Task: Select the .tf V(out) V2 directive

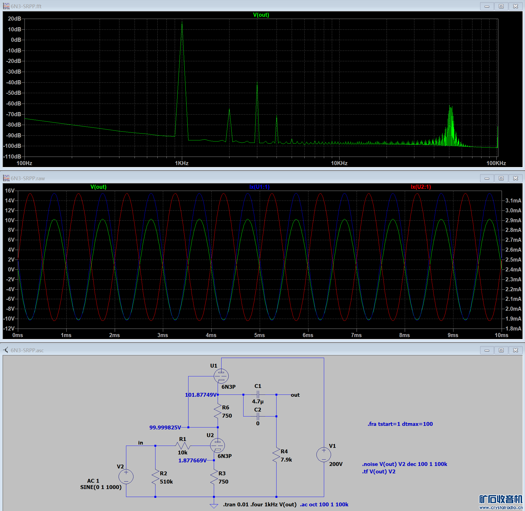Action: pos(379,471)
